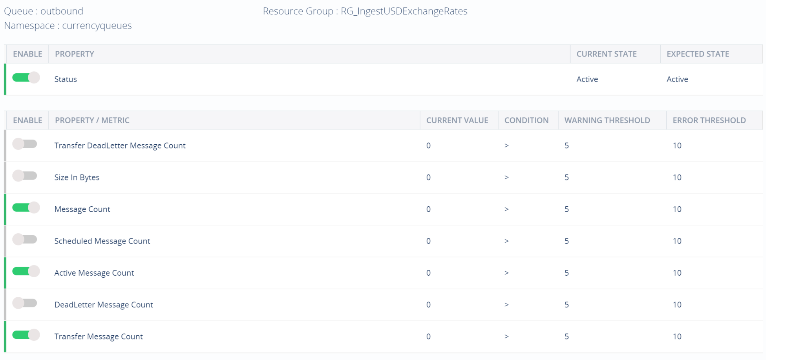Click the Warning Threshold column header
The image size is (804, 360).
click(x=607, y=120)
